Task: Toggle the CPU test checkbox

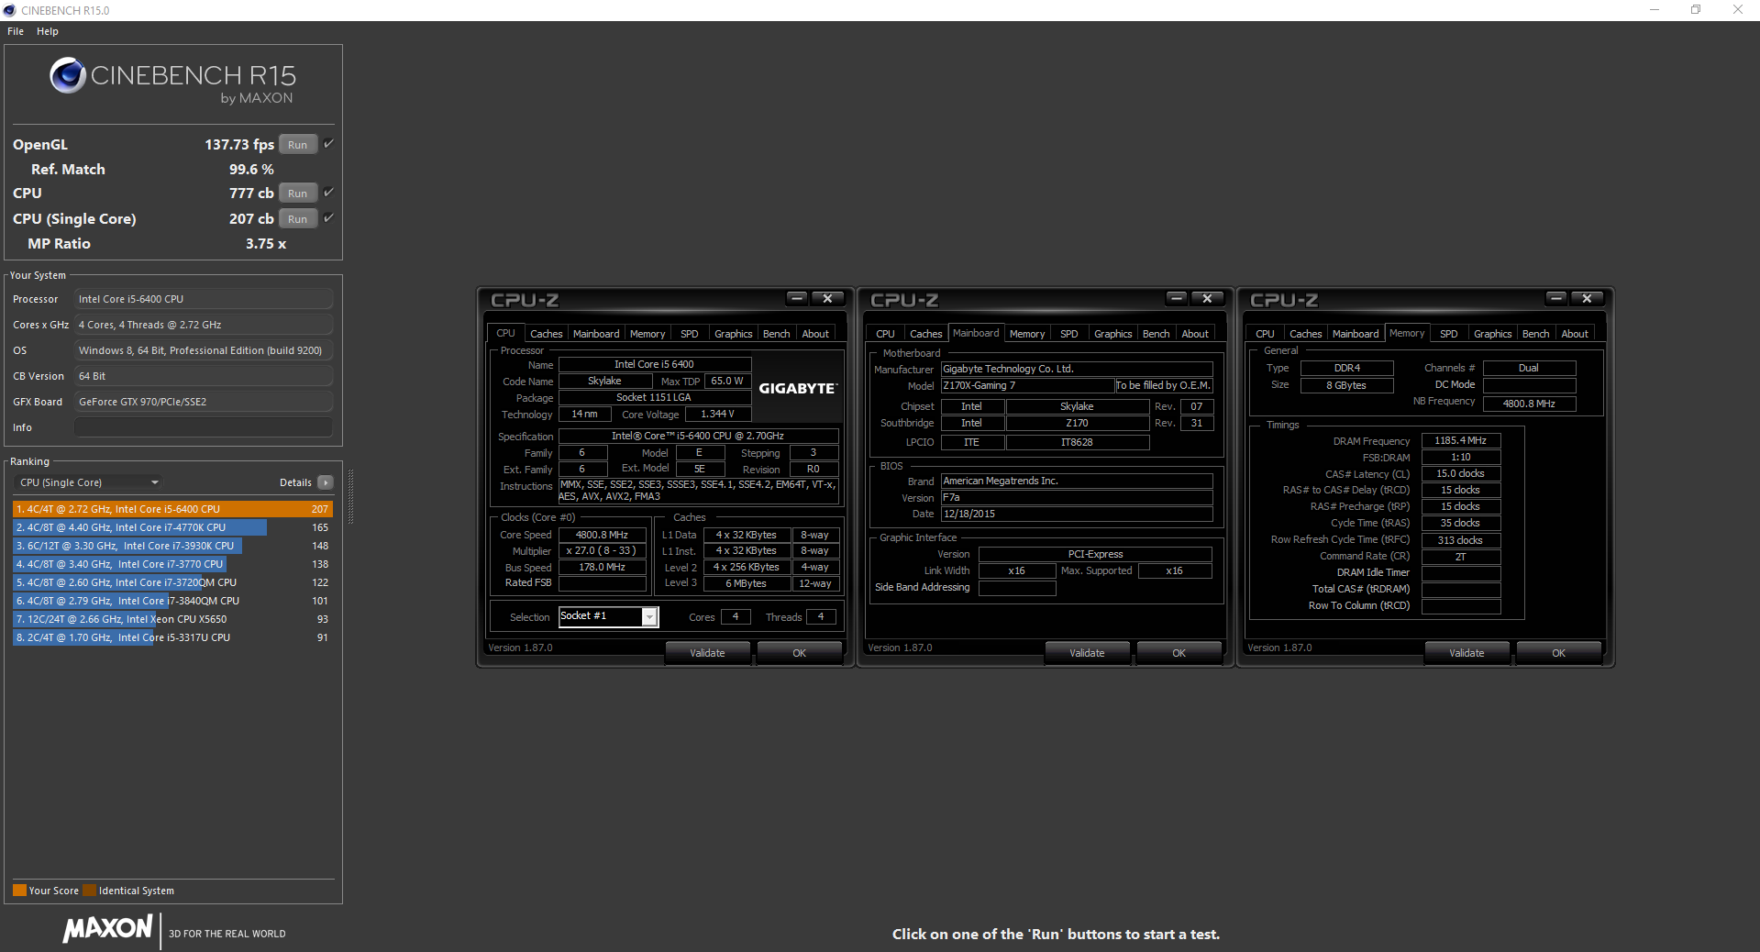Action: click(x=328, y=193)
